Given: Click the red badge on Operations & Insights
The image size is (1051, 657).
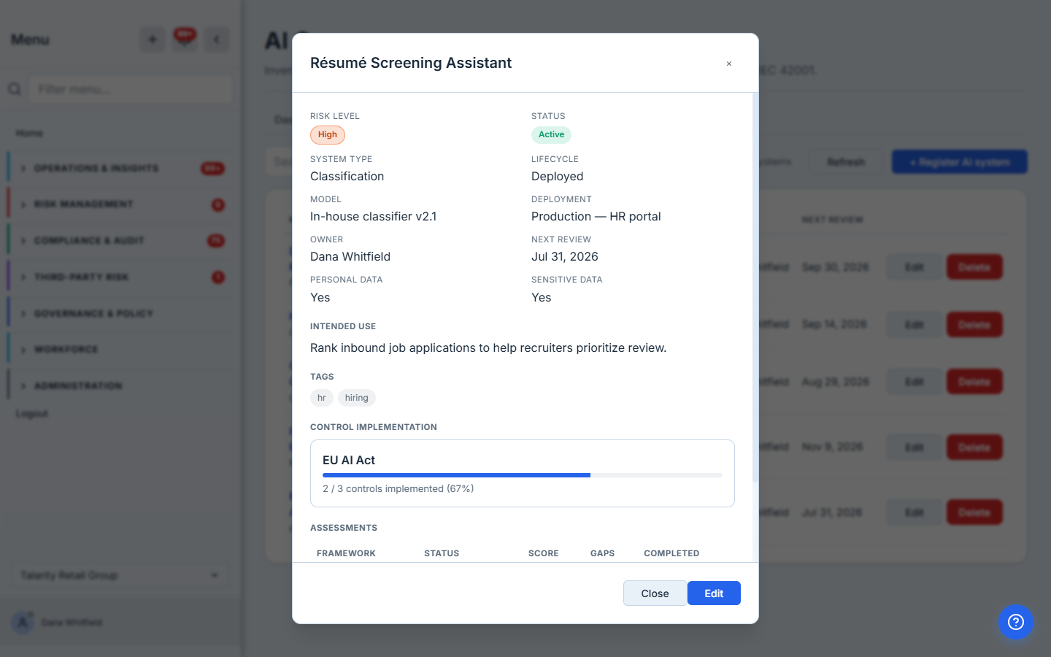Looking at the screenshot, I should pos(212,169).
